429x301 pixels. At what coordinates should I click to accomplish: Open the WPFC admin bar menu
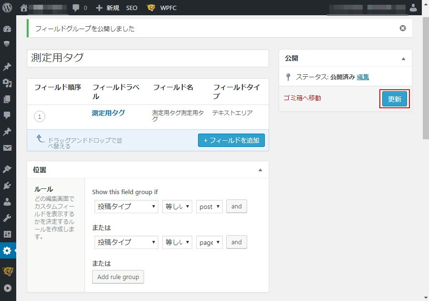(x=168, y=8)
